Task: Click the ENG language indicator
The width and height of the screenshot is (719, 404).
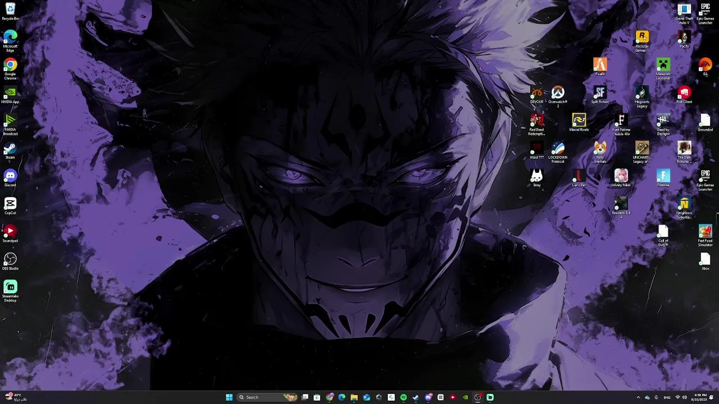Action: (667, 397)
